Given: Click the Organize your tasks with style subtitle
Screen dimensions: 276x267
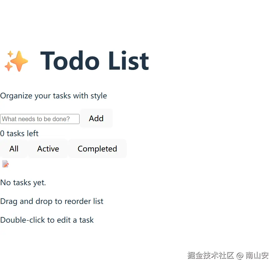Looking at the screenshot, I should tap(53, 96).
